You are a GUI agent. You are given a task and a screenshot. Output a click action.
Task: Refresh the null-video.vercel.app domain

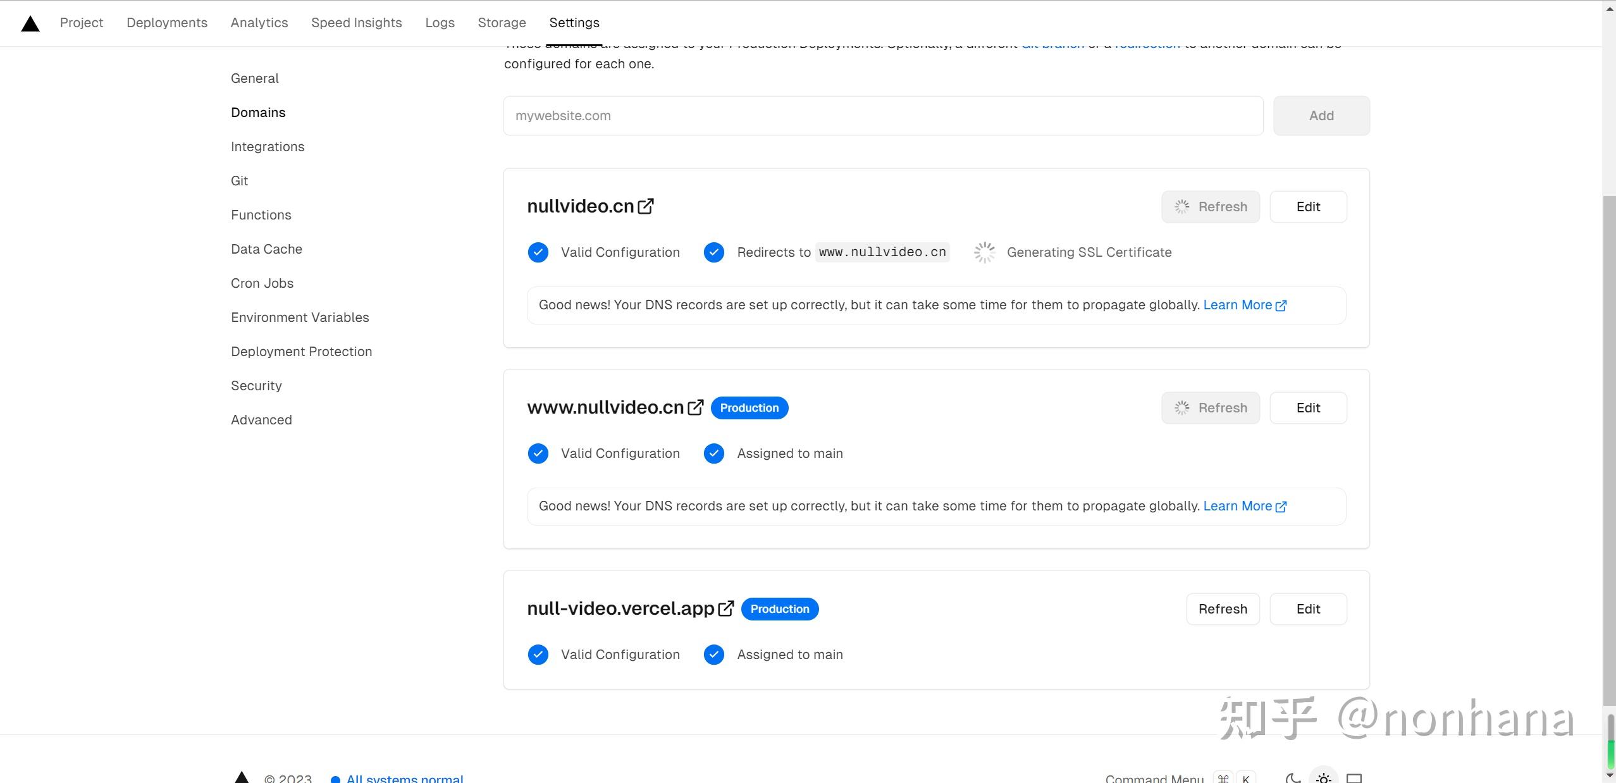(1223, 609)
